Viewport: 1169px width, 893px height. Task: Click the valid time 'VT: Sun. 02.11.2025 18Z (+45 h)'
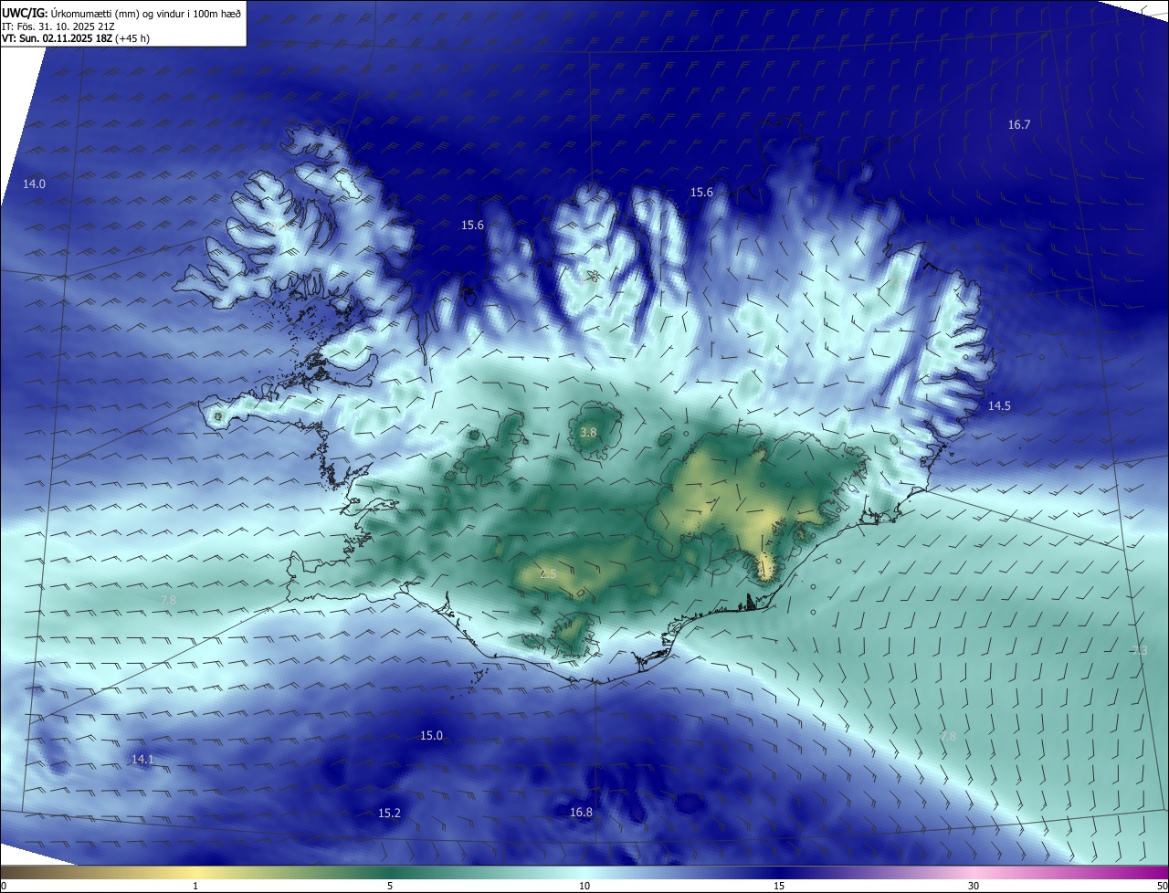click(x=76, y=38)
